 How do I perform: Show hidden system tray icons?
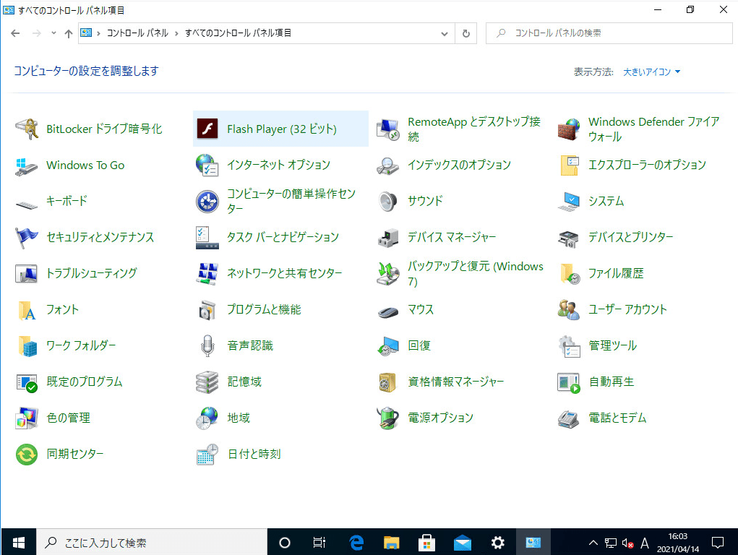(x=593, y=543)
